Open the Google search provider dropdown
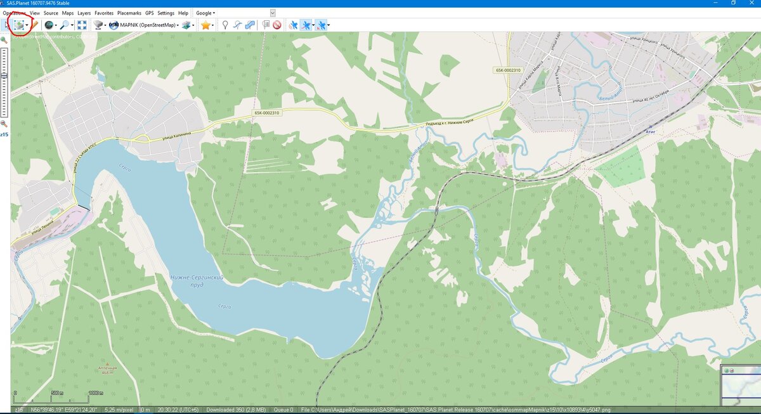Image resolution: width=761 pixels, height=414 pixels. pyautogui.click(x=205, y=13)
